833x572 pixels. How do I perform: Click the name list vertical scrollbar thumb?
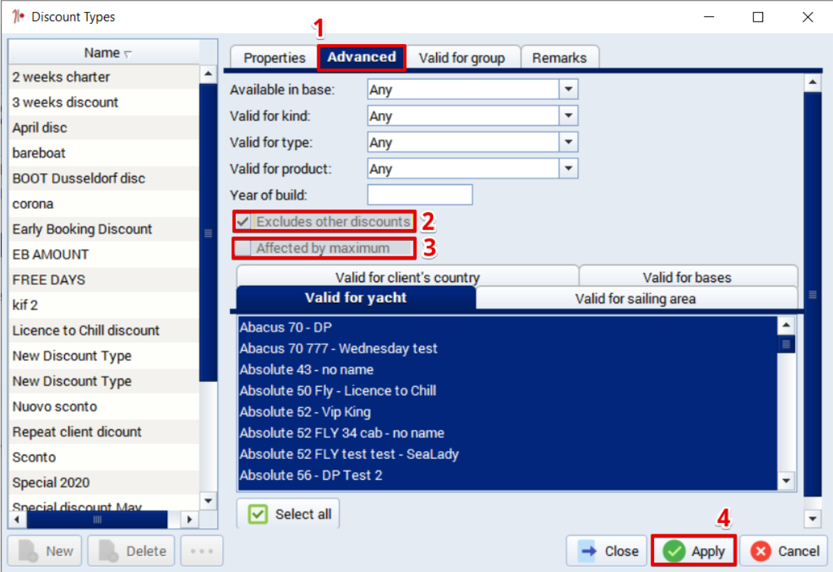(208, 233)
